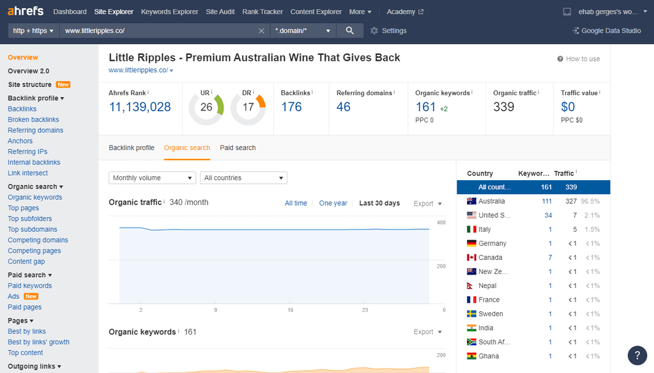Open Settings with the gear icon

(x=374, y=31)
